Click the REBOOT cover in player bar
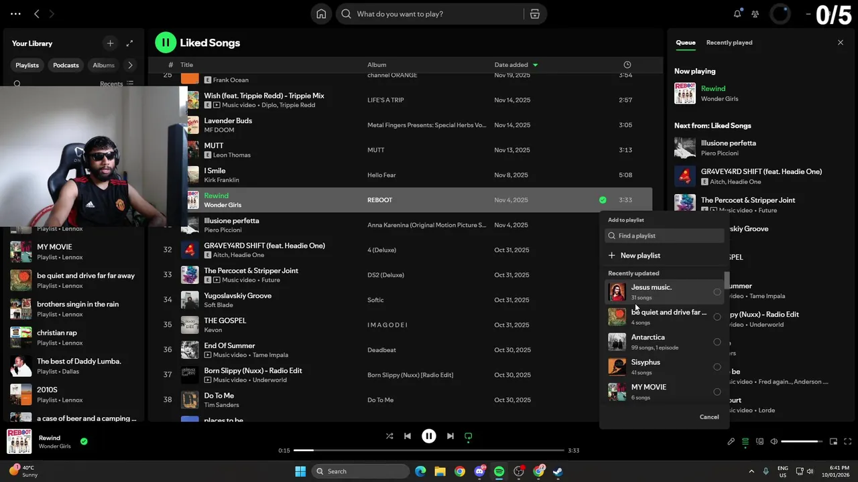 pos(19,442)
